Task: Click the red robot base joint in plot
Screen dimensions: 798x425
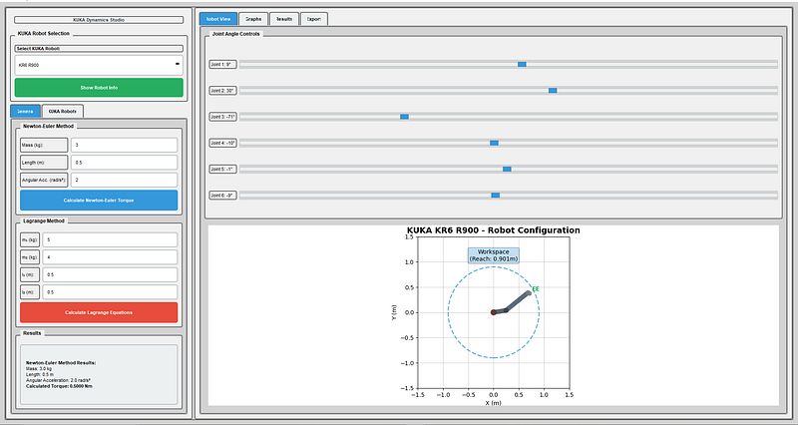Action: (493, 312)
